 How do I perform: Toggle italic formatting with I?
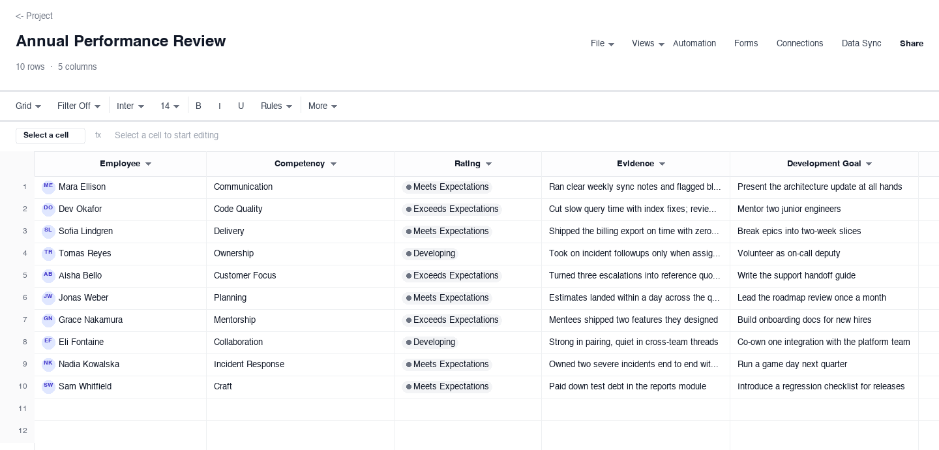click(x=219, y=106)
